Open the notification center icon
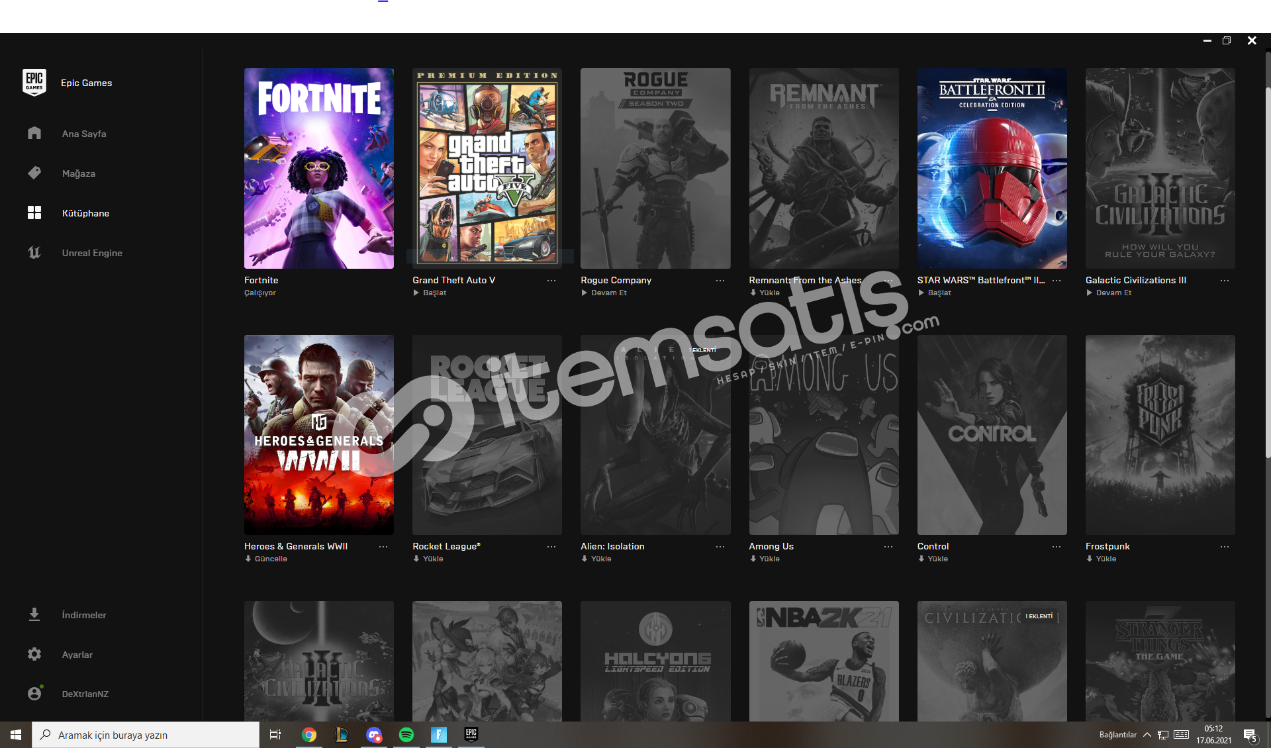 click(x=1250, y=735)
